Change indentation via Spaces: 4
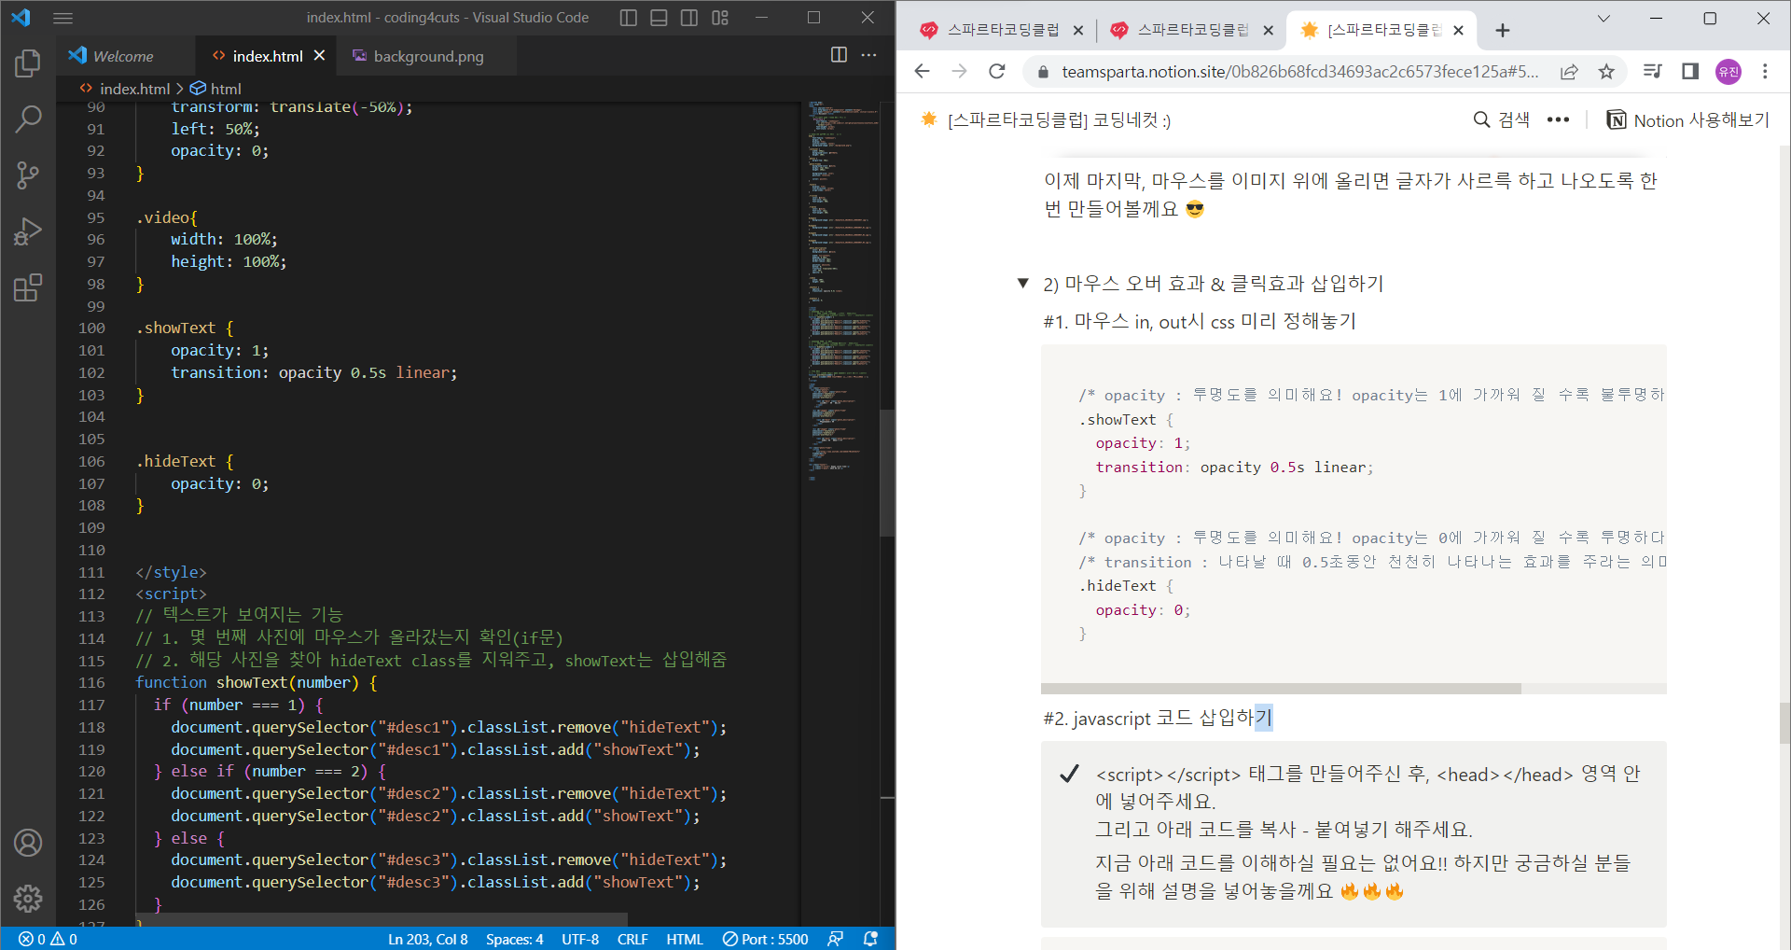The height and width of the screenshot is (950, 1791). 514,939
